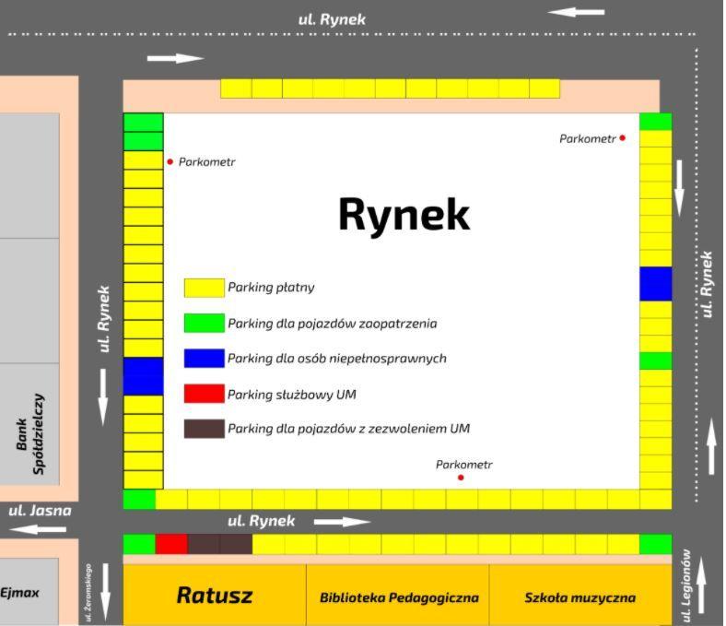Click the vertical 'ul. Rynek' label on the eastern street
This screenshot has height=626, width=726.
706,285
